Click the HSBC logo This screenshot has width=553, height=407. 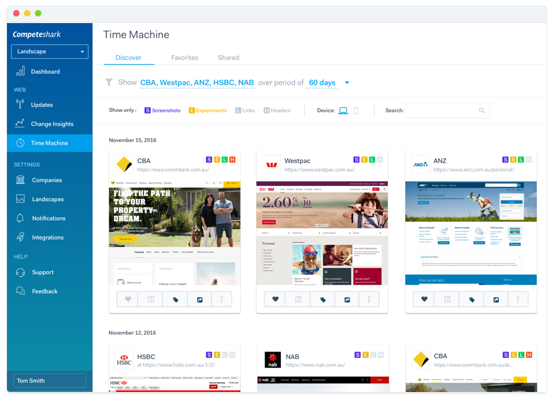[x=124, y=360]
